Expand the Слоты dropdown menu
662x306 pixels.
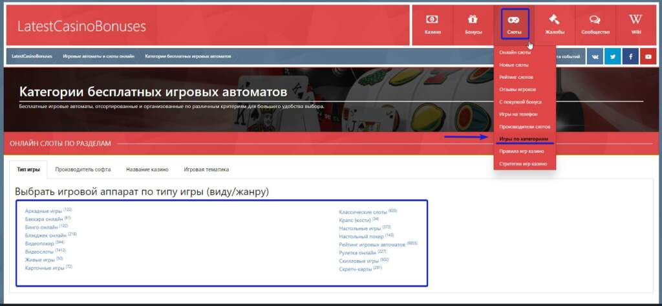(x=515, y=25)
